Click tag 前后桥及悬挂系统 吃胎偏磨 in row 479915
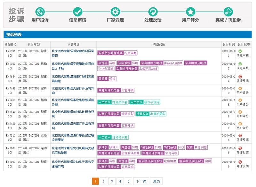Screen dimensions: 256x187 pos(117,53)
